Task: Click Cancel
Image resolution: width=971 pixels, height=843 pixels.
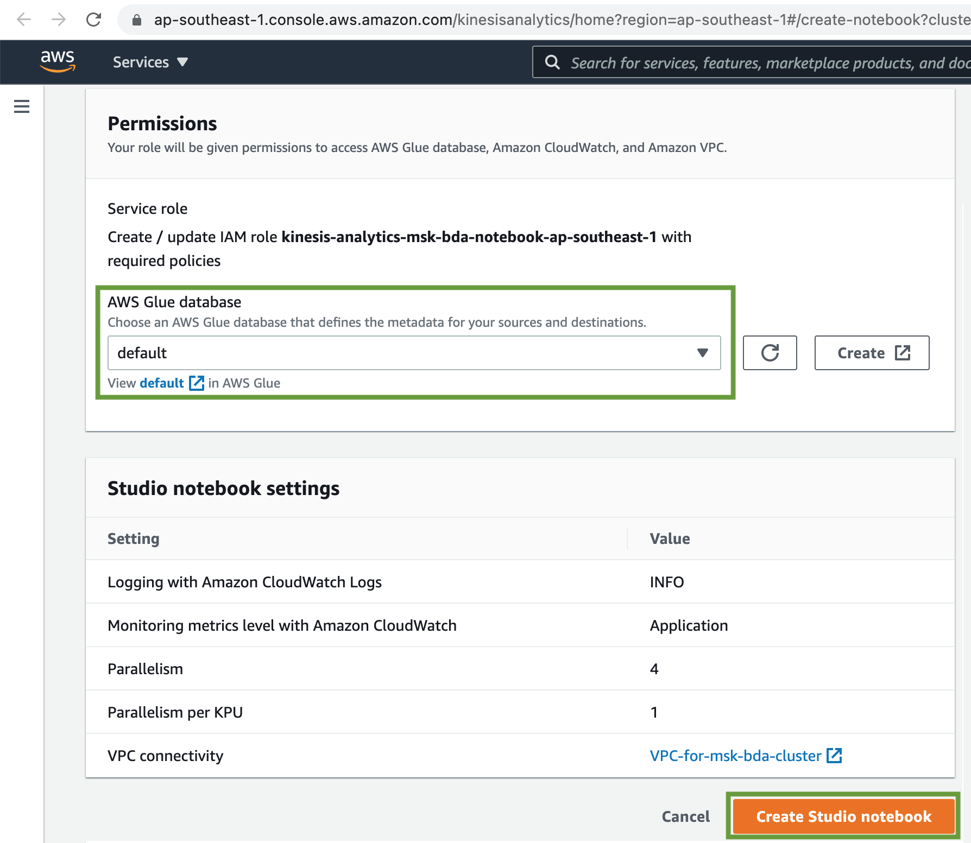Action: point(685,816)
